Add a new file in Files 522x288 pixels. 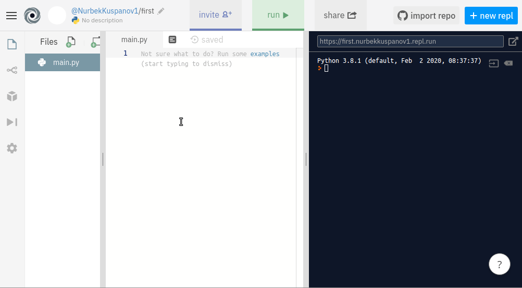[71, 42]
